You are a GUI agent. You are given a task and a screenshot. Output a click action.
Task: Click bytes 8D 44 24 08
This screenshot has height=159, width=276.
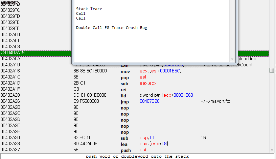(x=85, y=144)
